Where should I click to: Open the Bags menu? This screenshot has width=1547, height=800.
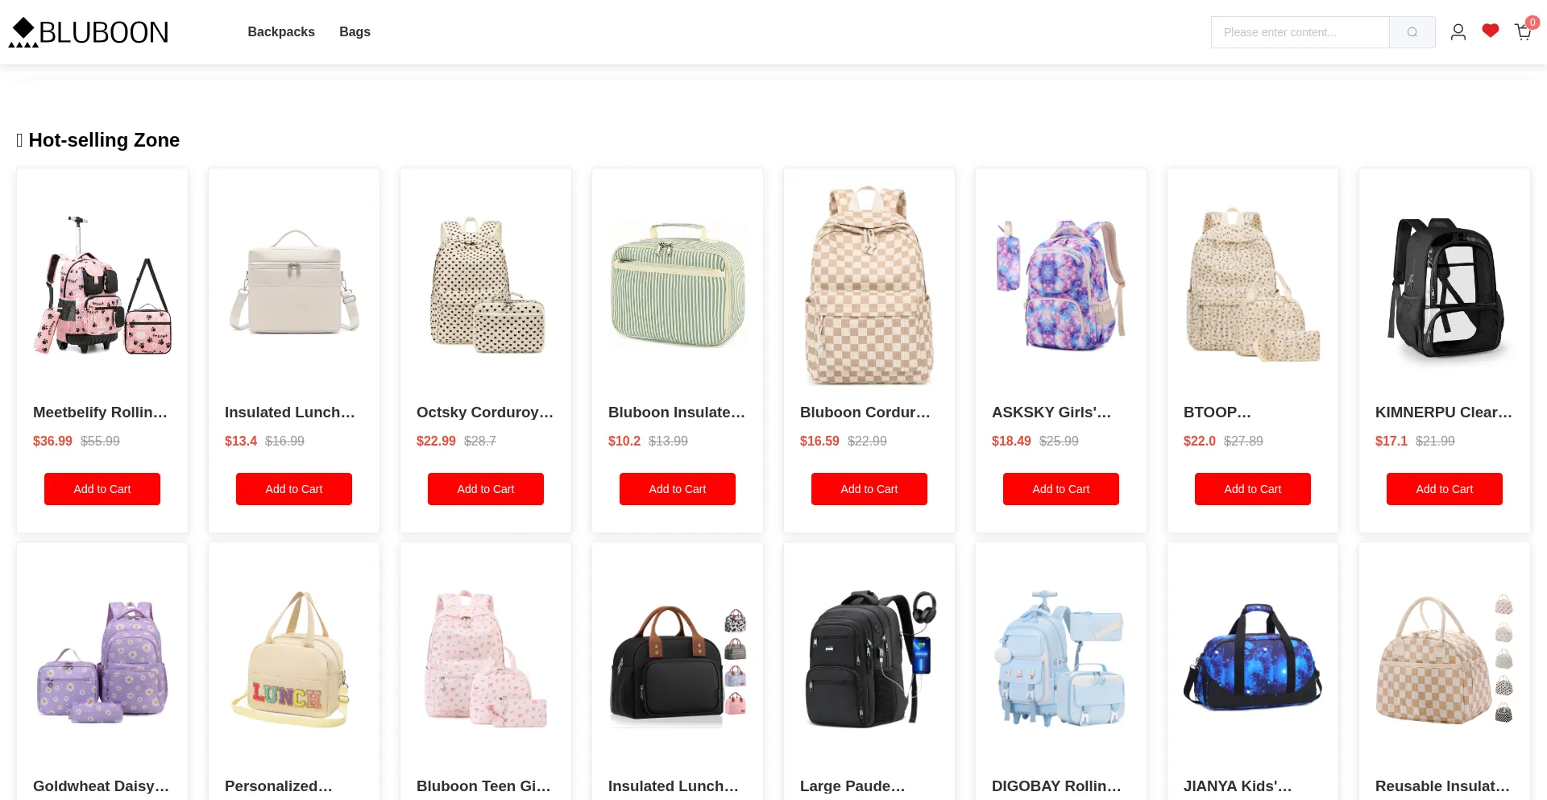[355, 31]
